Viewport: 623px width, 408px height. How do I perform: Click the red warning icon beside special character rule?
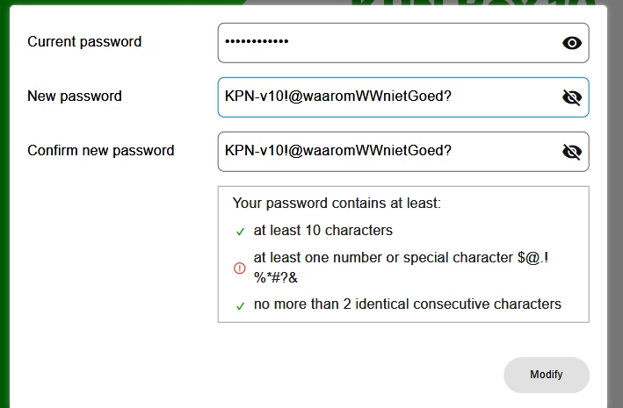(240, 268)
